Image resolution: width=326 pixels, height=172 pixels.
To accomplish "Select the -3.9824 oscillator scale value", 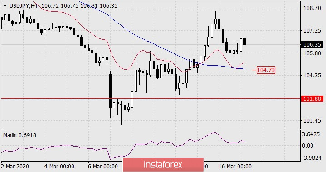I will pos(311,158).
